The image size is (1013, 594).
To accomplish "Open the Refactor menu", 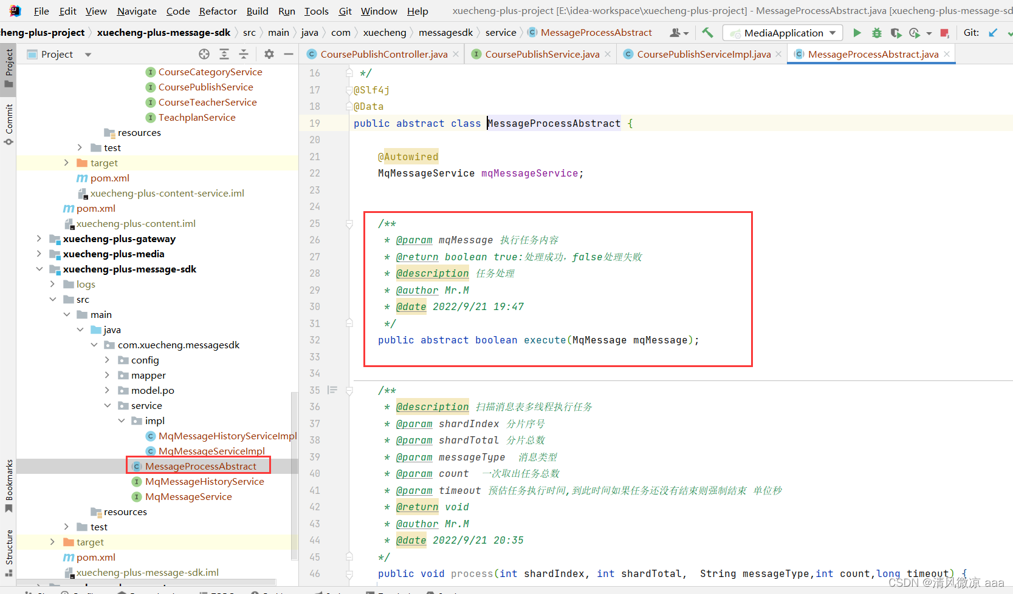I will (218, 11).
